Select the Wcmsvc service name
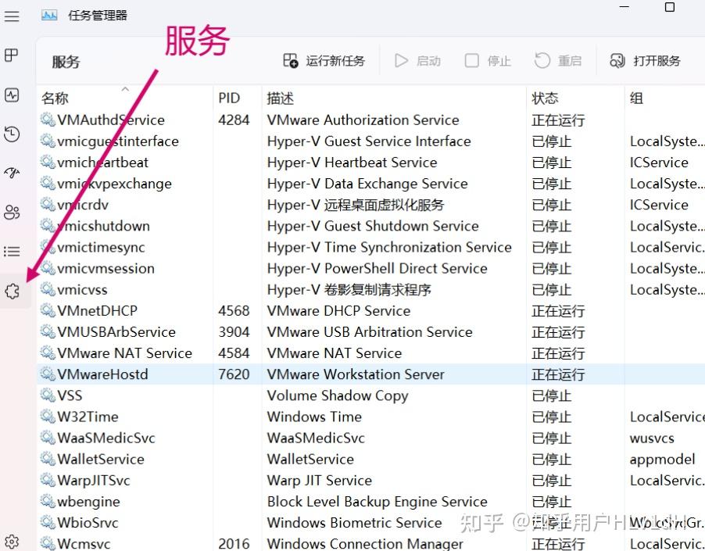 (x=84, y=544)
